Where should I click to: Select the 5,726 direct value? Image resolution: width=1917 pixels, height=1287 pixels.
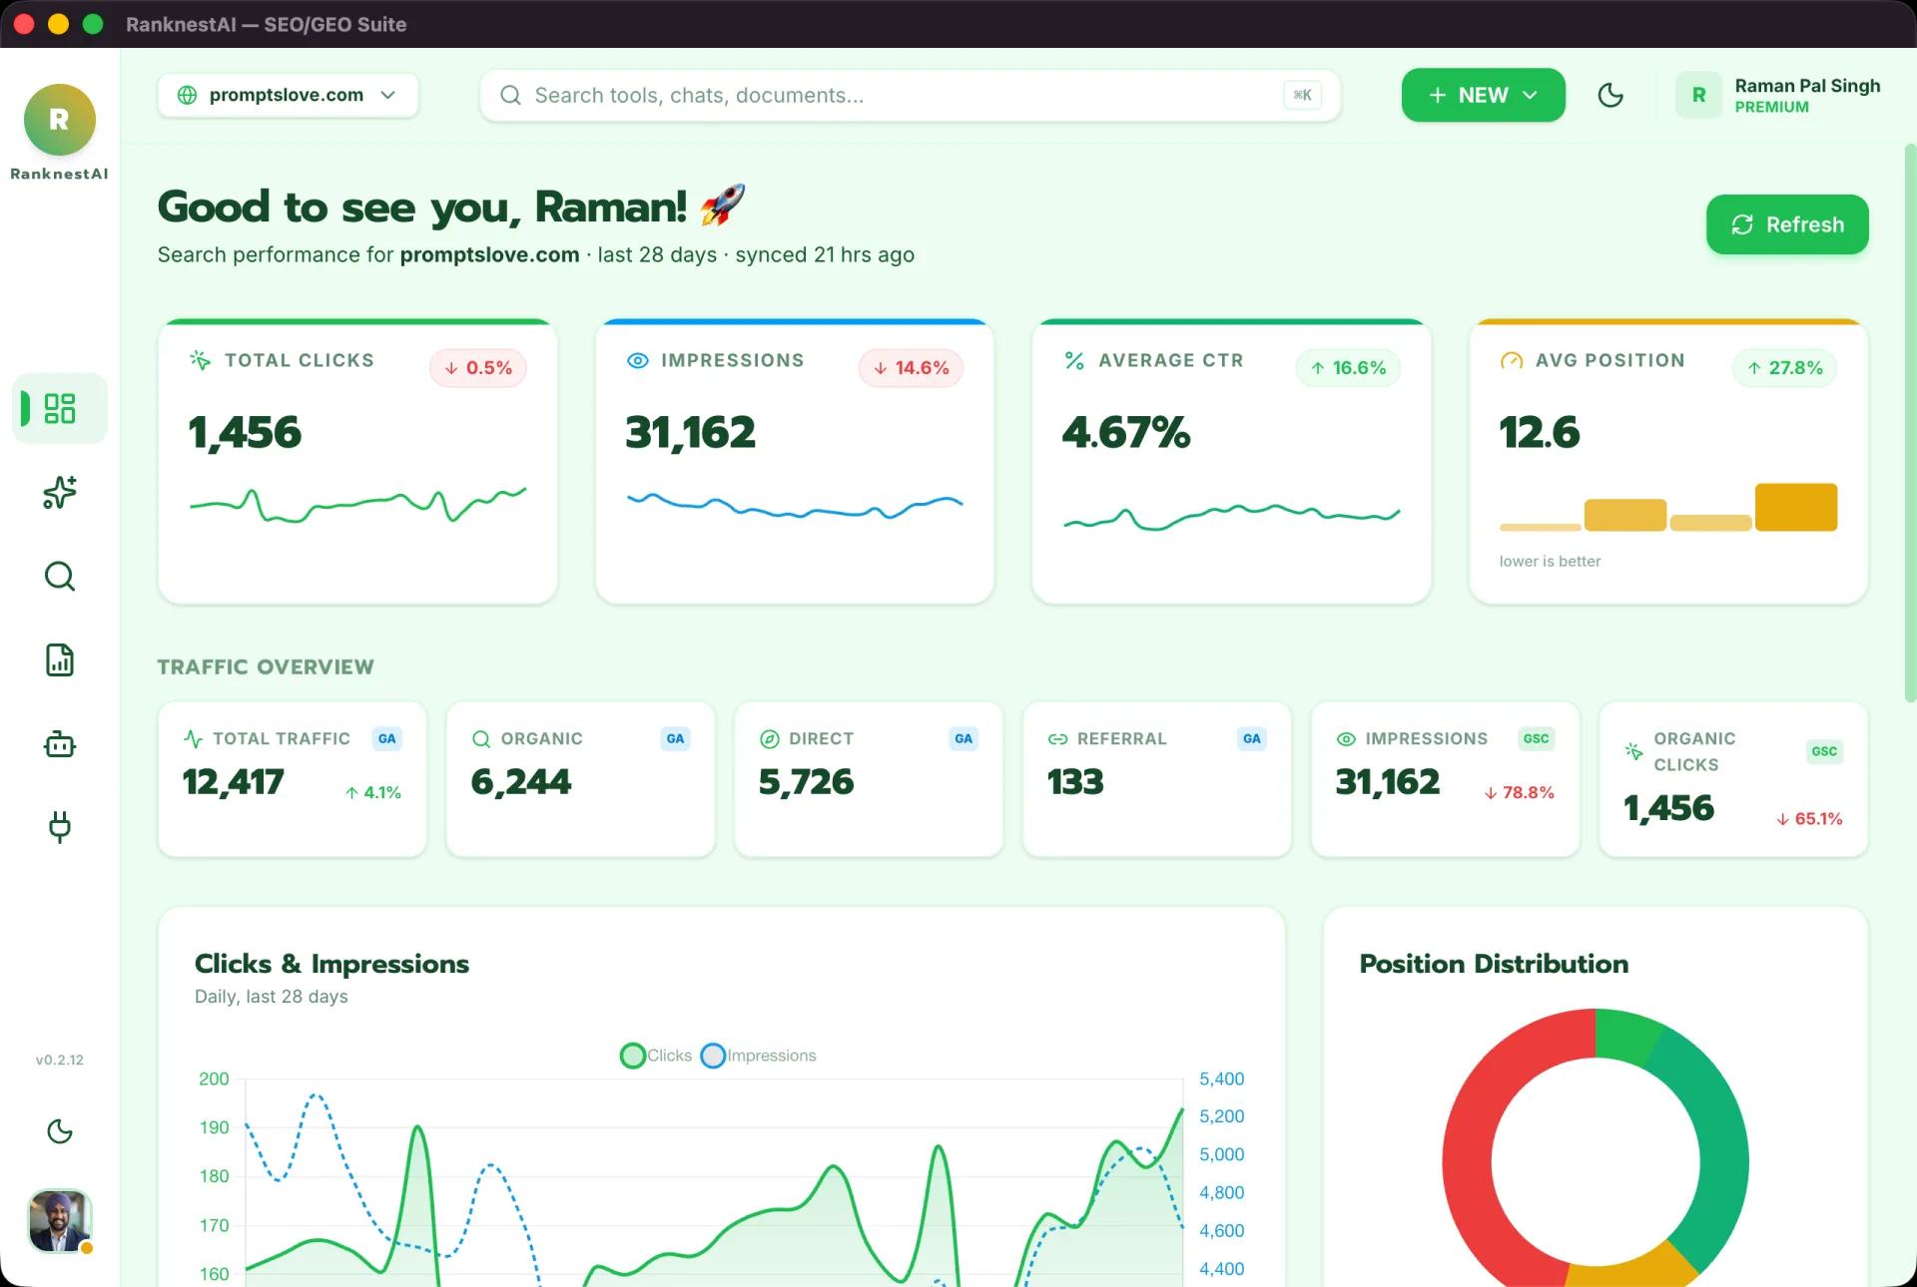(807, 781)
